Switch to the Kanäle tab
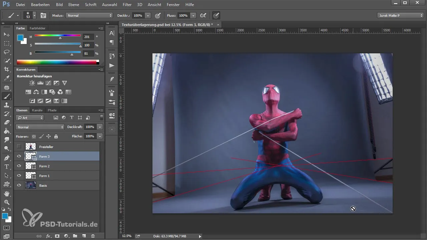 [37, 110]
